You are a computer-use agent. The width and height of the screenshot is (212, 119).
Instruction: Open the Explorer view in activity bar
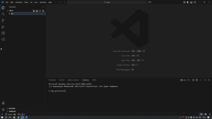[3, 8]
